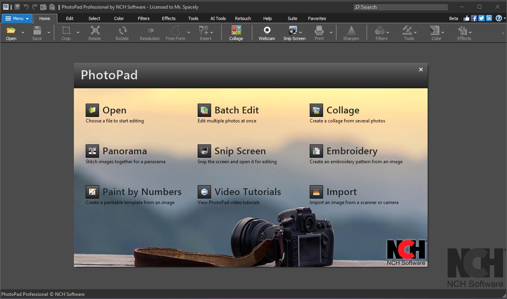Click the thumbs-up like icon
507x299 pixels.
click(467, 18)
